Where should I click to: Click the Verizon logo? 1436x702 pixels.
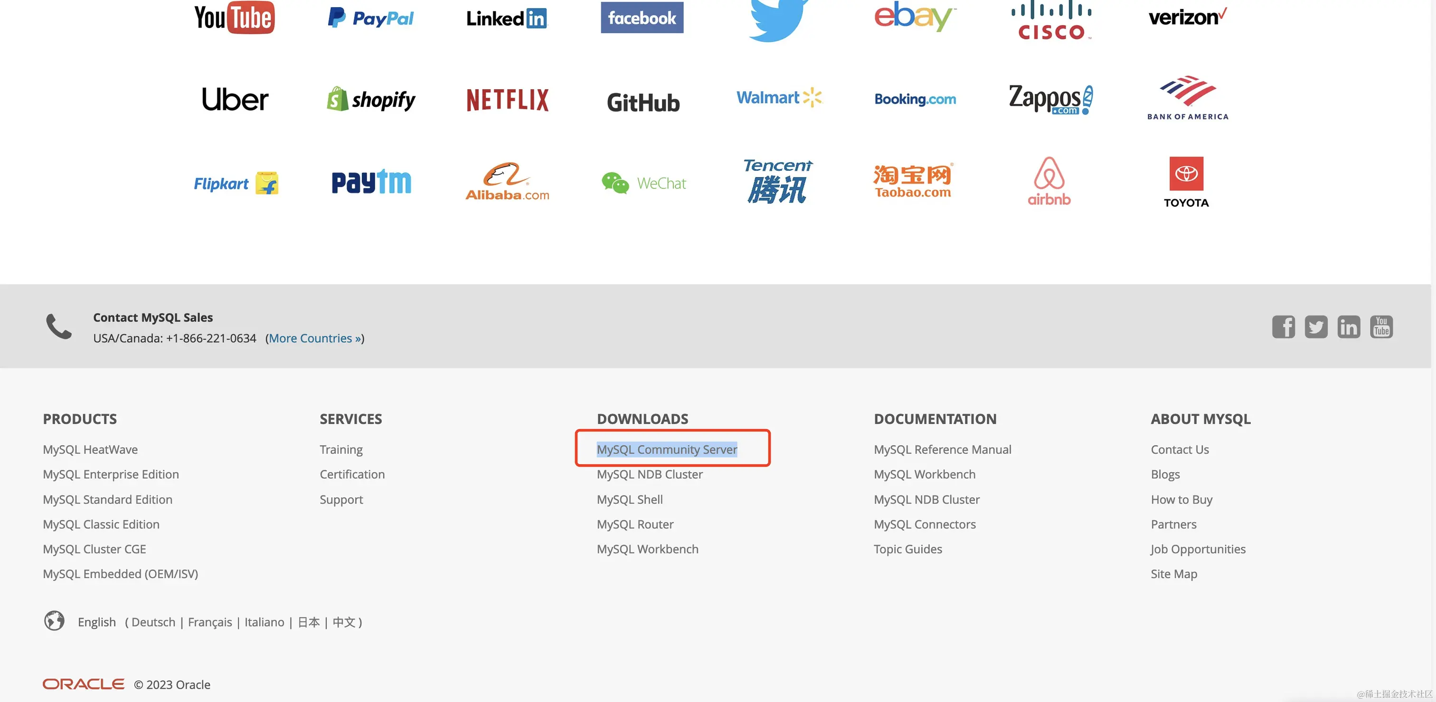coord(1187,17)
